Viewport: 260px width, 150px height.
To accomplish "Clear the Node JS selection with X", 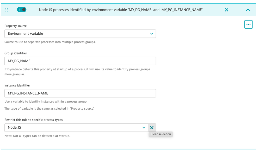I will click(x=152, y=128).
